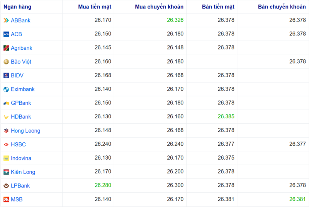Open the ACB bank link
309x207 pixels.
pos(16,34)
